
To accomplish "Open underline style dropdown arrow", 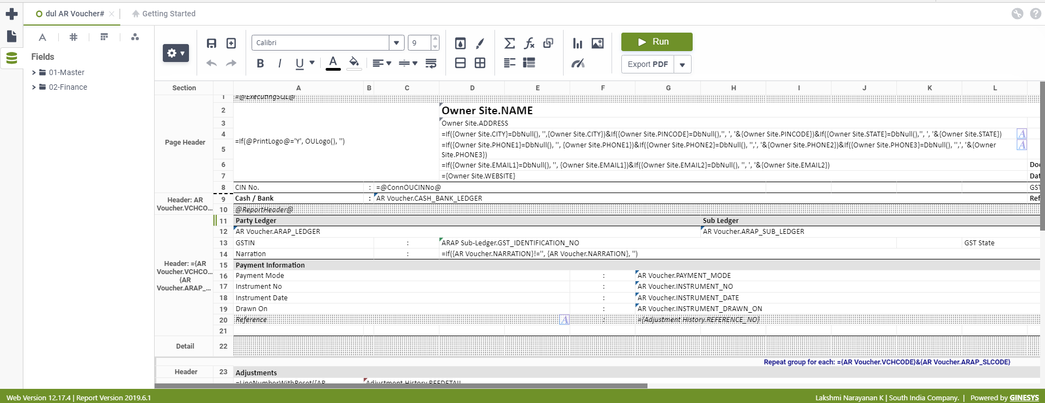I will 312,63.
